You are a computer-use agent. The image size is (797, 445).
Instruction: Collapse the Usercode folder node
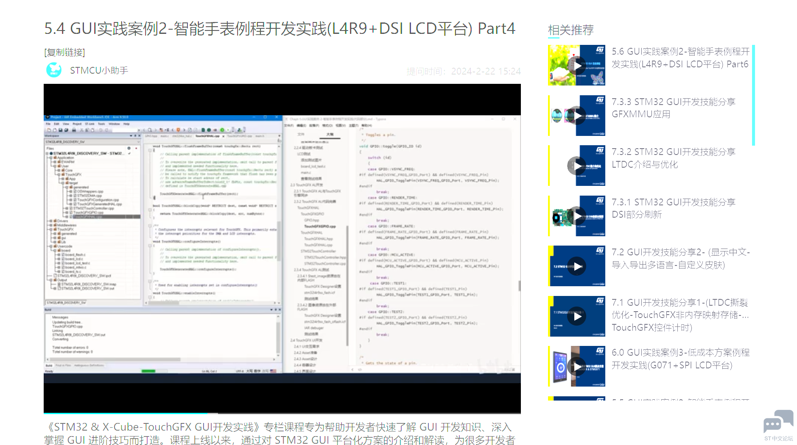(51, 246)
